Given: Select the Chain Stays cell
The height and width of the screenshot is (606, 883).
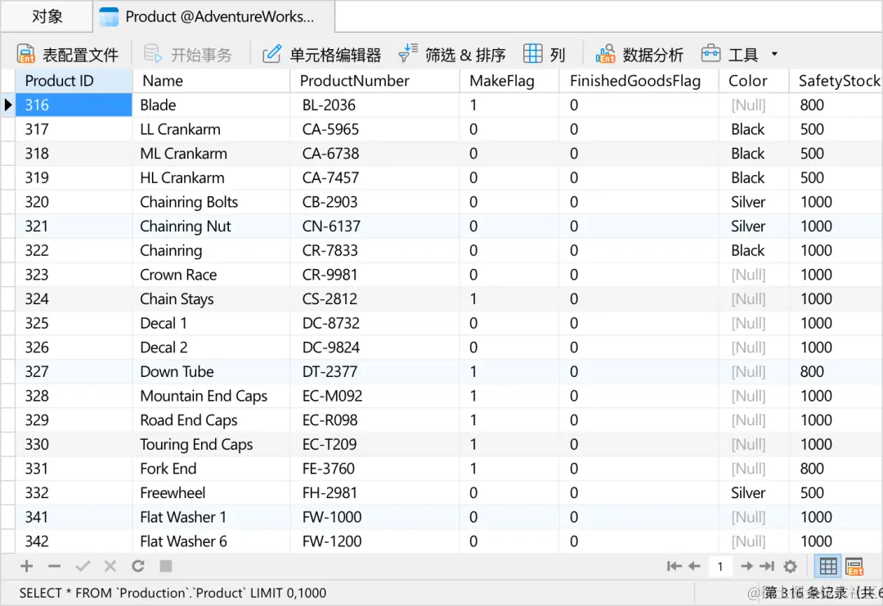Looking at the screenshot, I should pyautogui.click(x=211, y=299).
